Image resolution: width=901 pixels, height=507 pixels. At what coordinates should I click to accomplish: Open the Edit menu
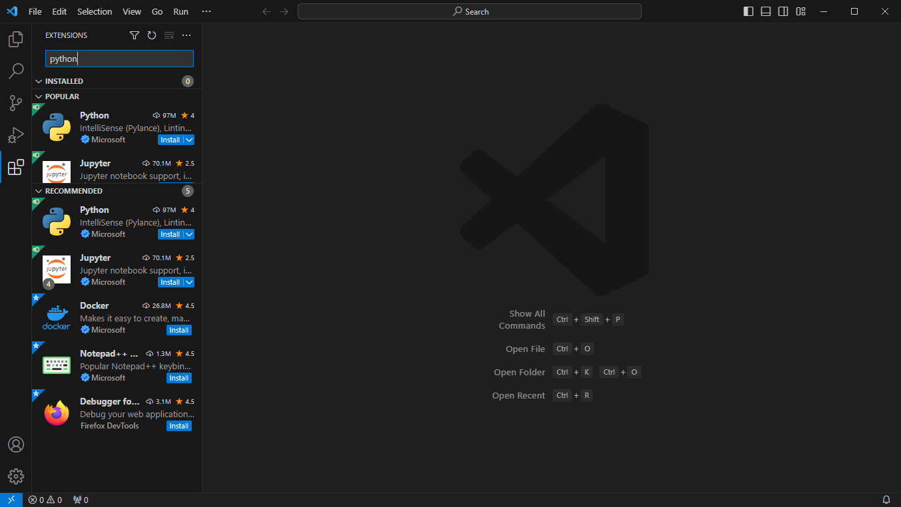[59, 11]
